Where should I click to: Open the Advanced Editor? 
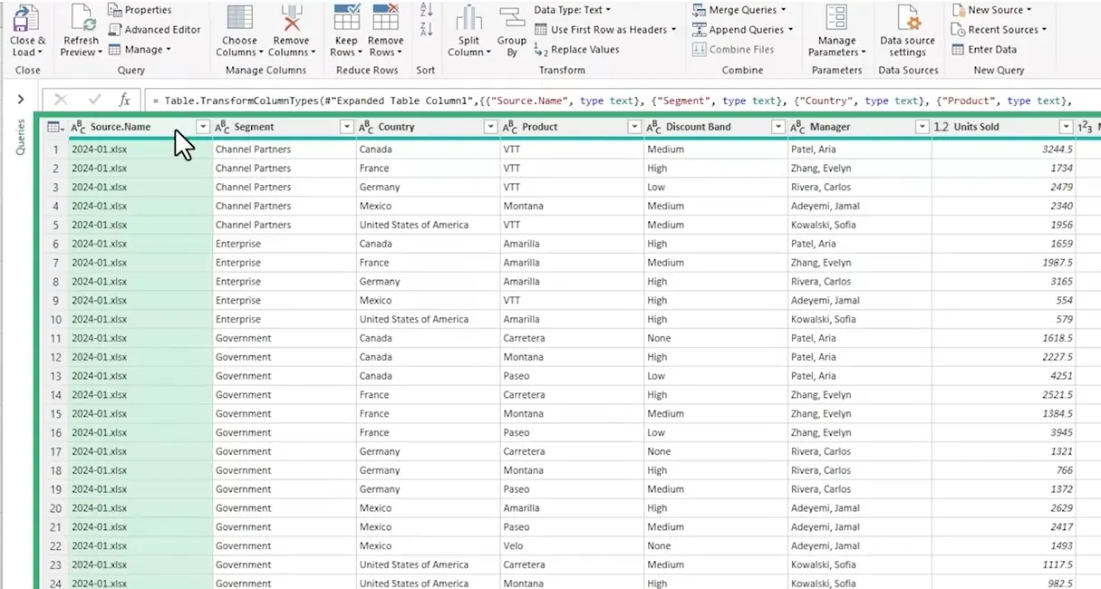pyautogui.click(x=154, y=30)
